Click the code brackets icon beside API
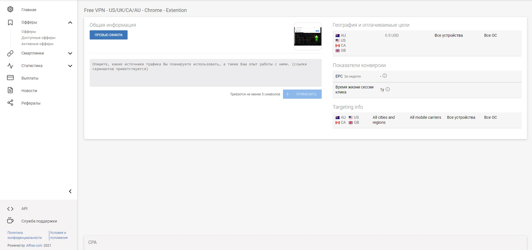This screenshot has width=532, height=250. (10, 209)
